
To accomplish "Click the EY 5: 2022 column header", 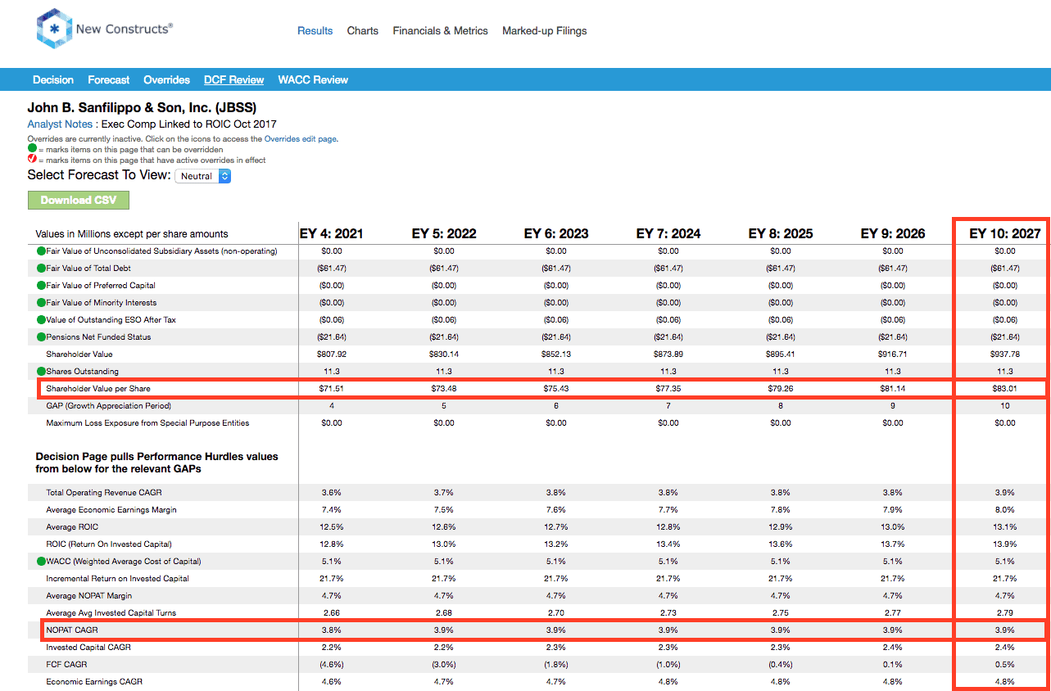I will (x=444, y=234).
